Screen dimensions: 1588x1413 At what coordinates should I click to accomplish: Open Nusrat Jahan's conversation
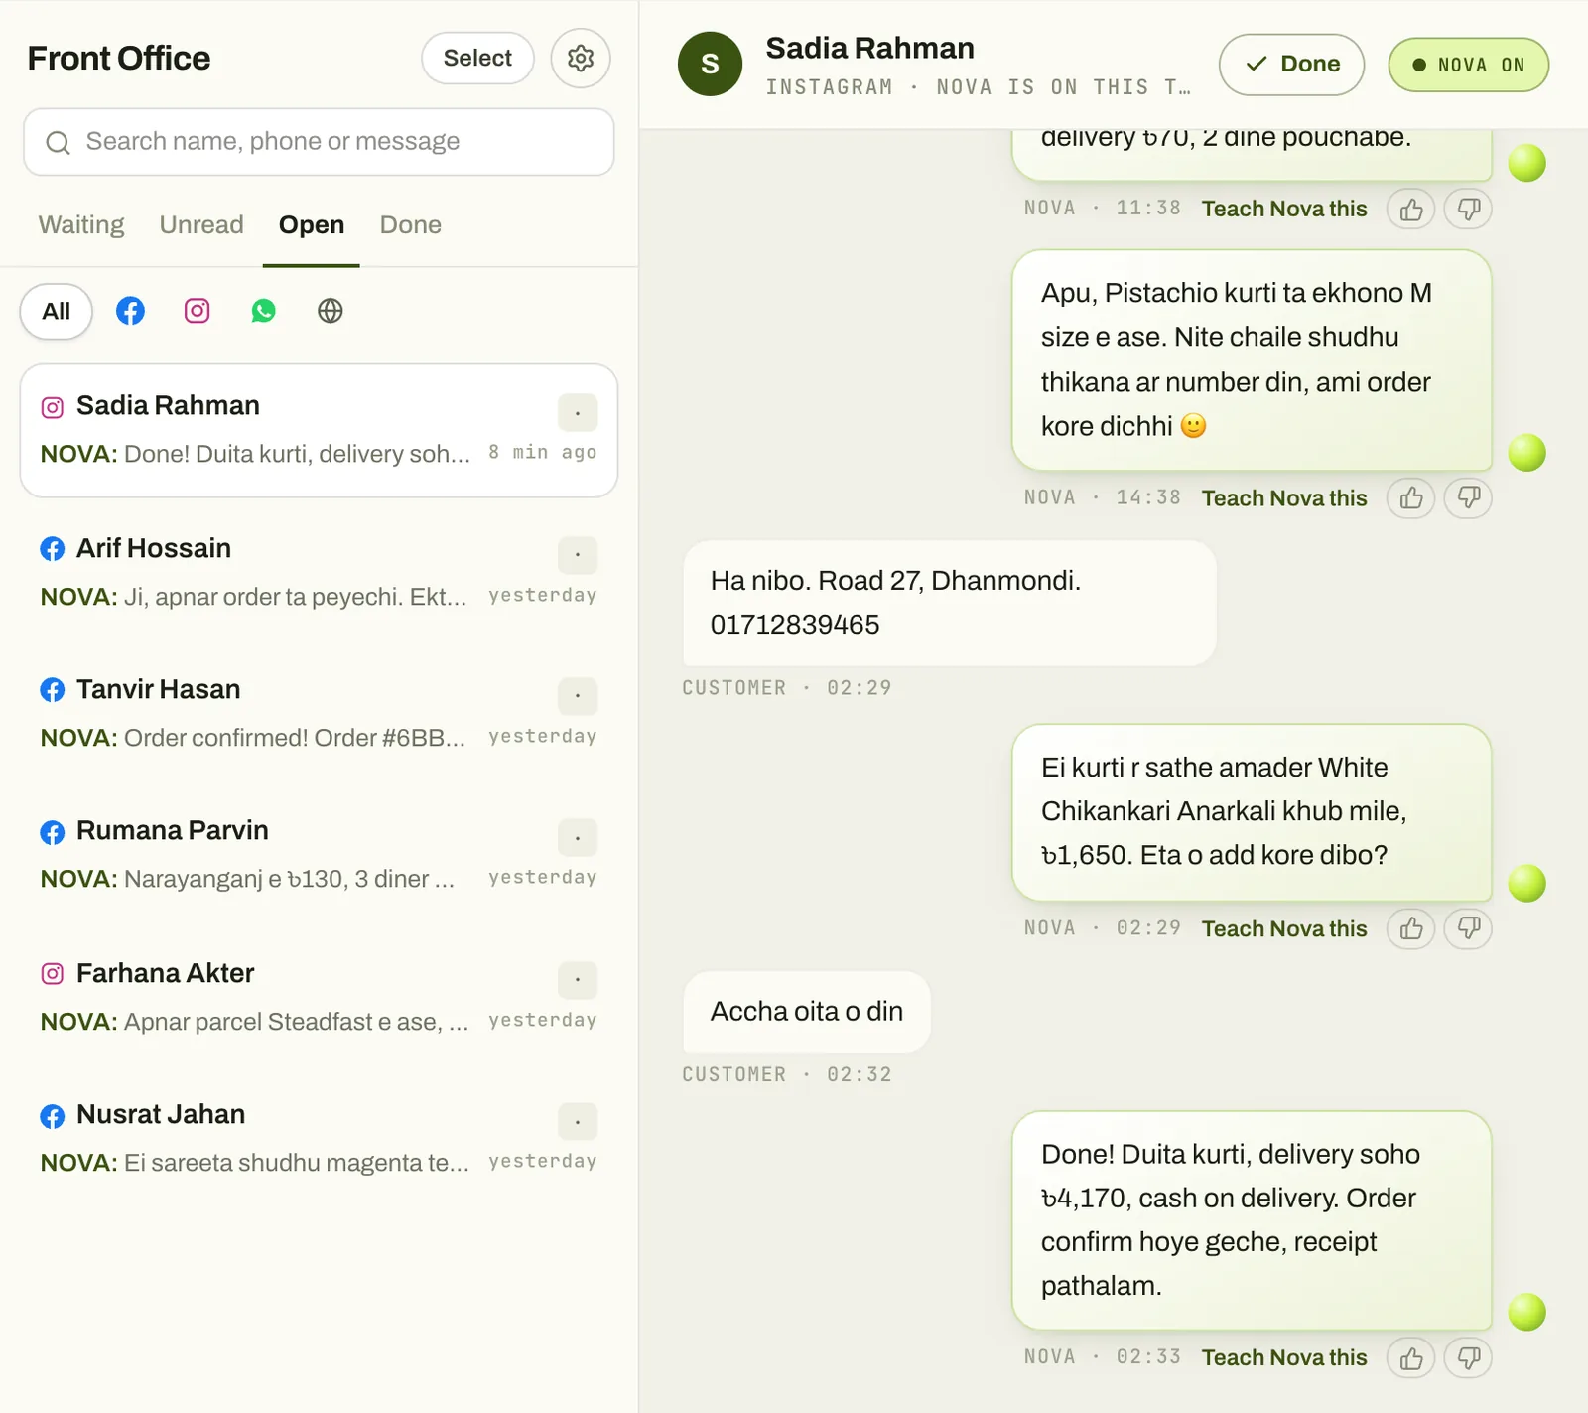(x=319, y=1138)
